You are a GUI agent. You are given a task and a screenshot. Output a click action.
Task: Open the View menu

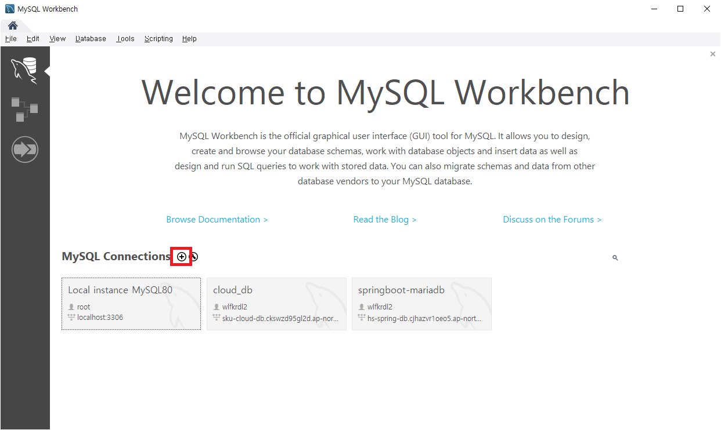pyautogui.click(x=57, y=39)
